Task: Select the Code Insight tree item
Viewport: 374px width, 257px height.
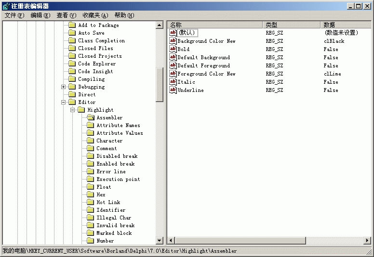Action: coord(95,71)
